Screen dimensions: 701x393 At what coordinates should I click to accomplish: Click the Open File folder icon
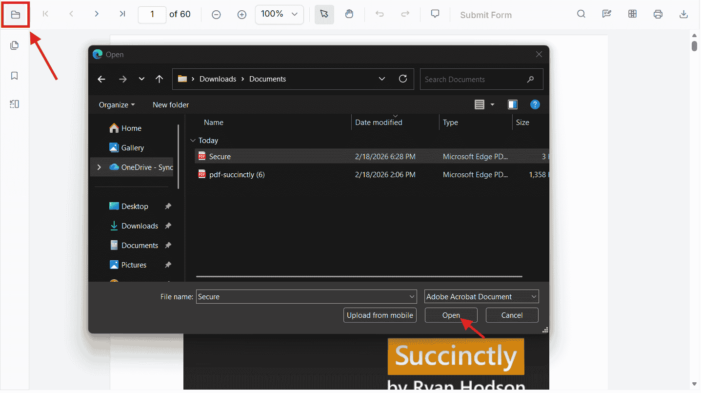tap(15, 15)
